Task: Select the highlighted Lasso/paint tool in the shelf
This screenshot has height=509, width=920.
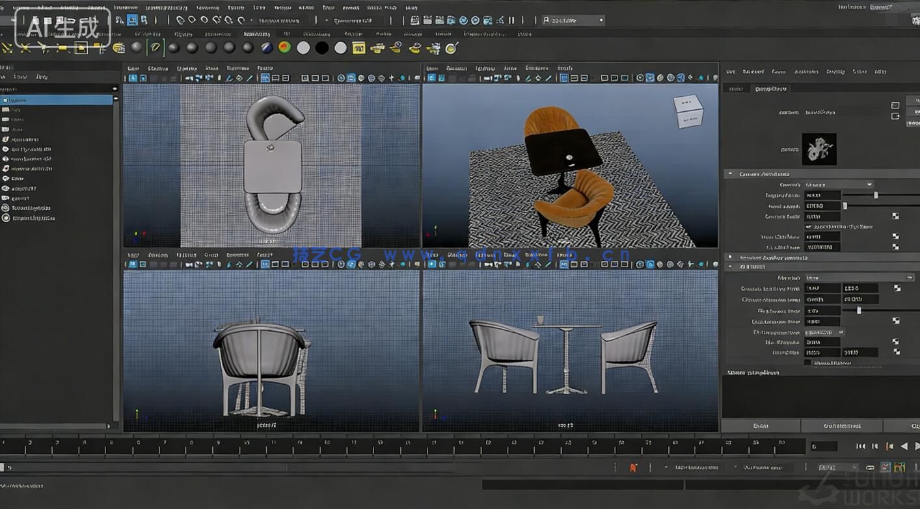Action: pos(156,47)
